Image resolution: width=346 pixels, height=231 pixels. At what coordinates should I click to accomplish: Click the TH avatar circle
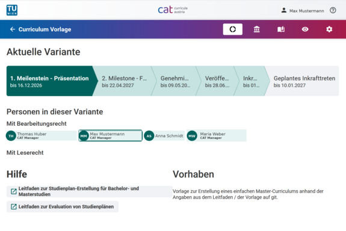[x=11, y=136]
